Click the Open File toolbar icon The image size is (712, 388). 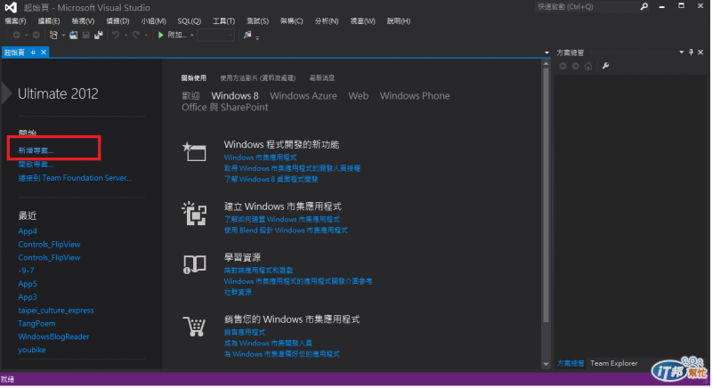pyautogui.click(x=73, y=35)
